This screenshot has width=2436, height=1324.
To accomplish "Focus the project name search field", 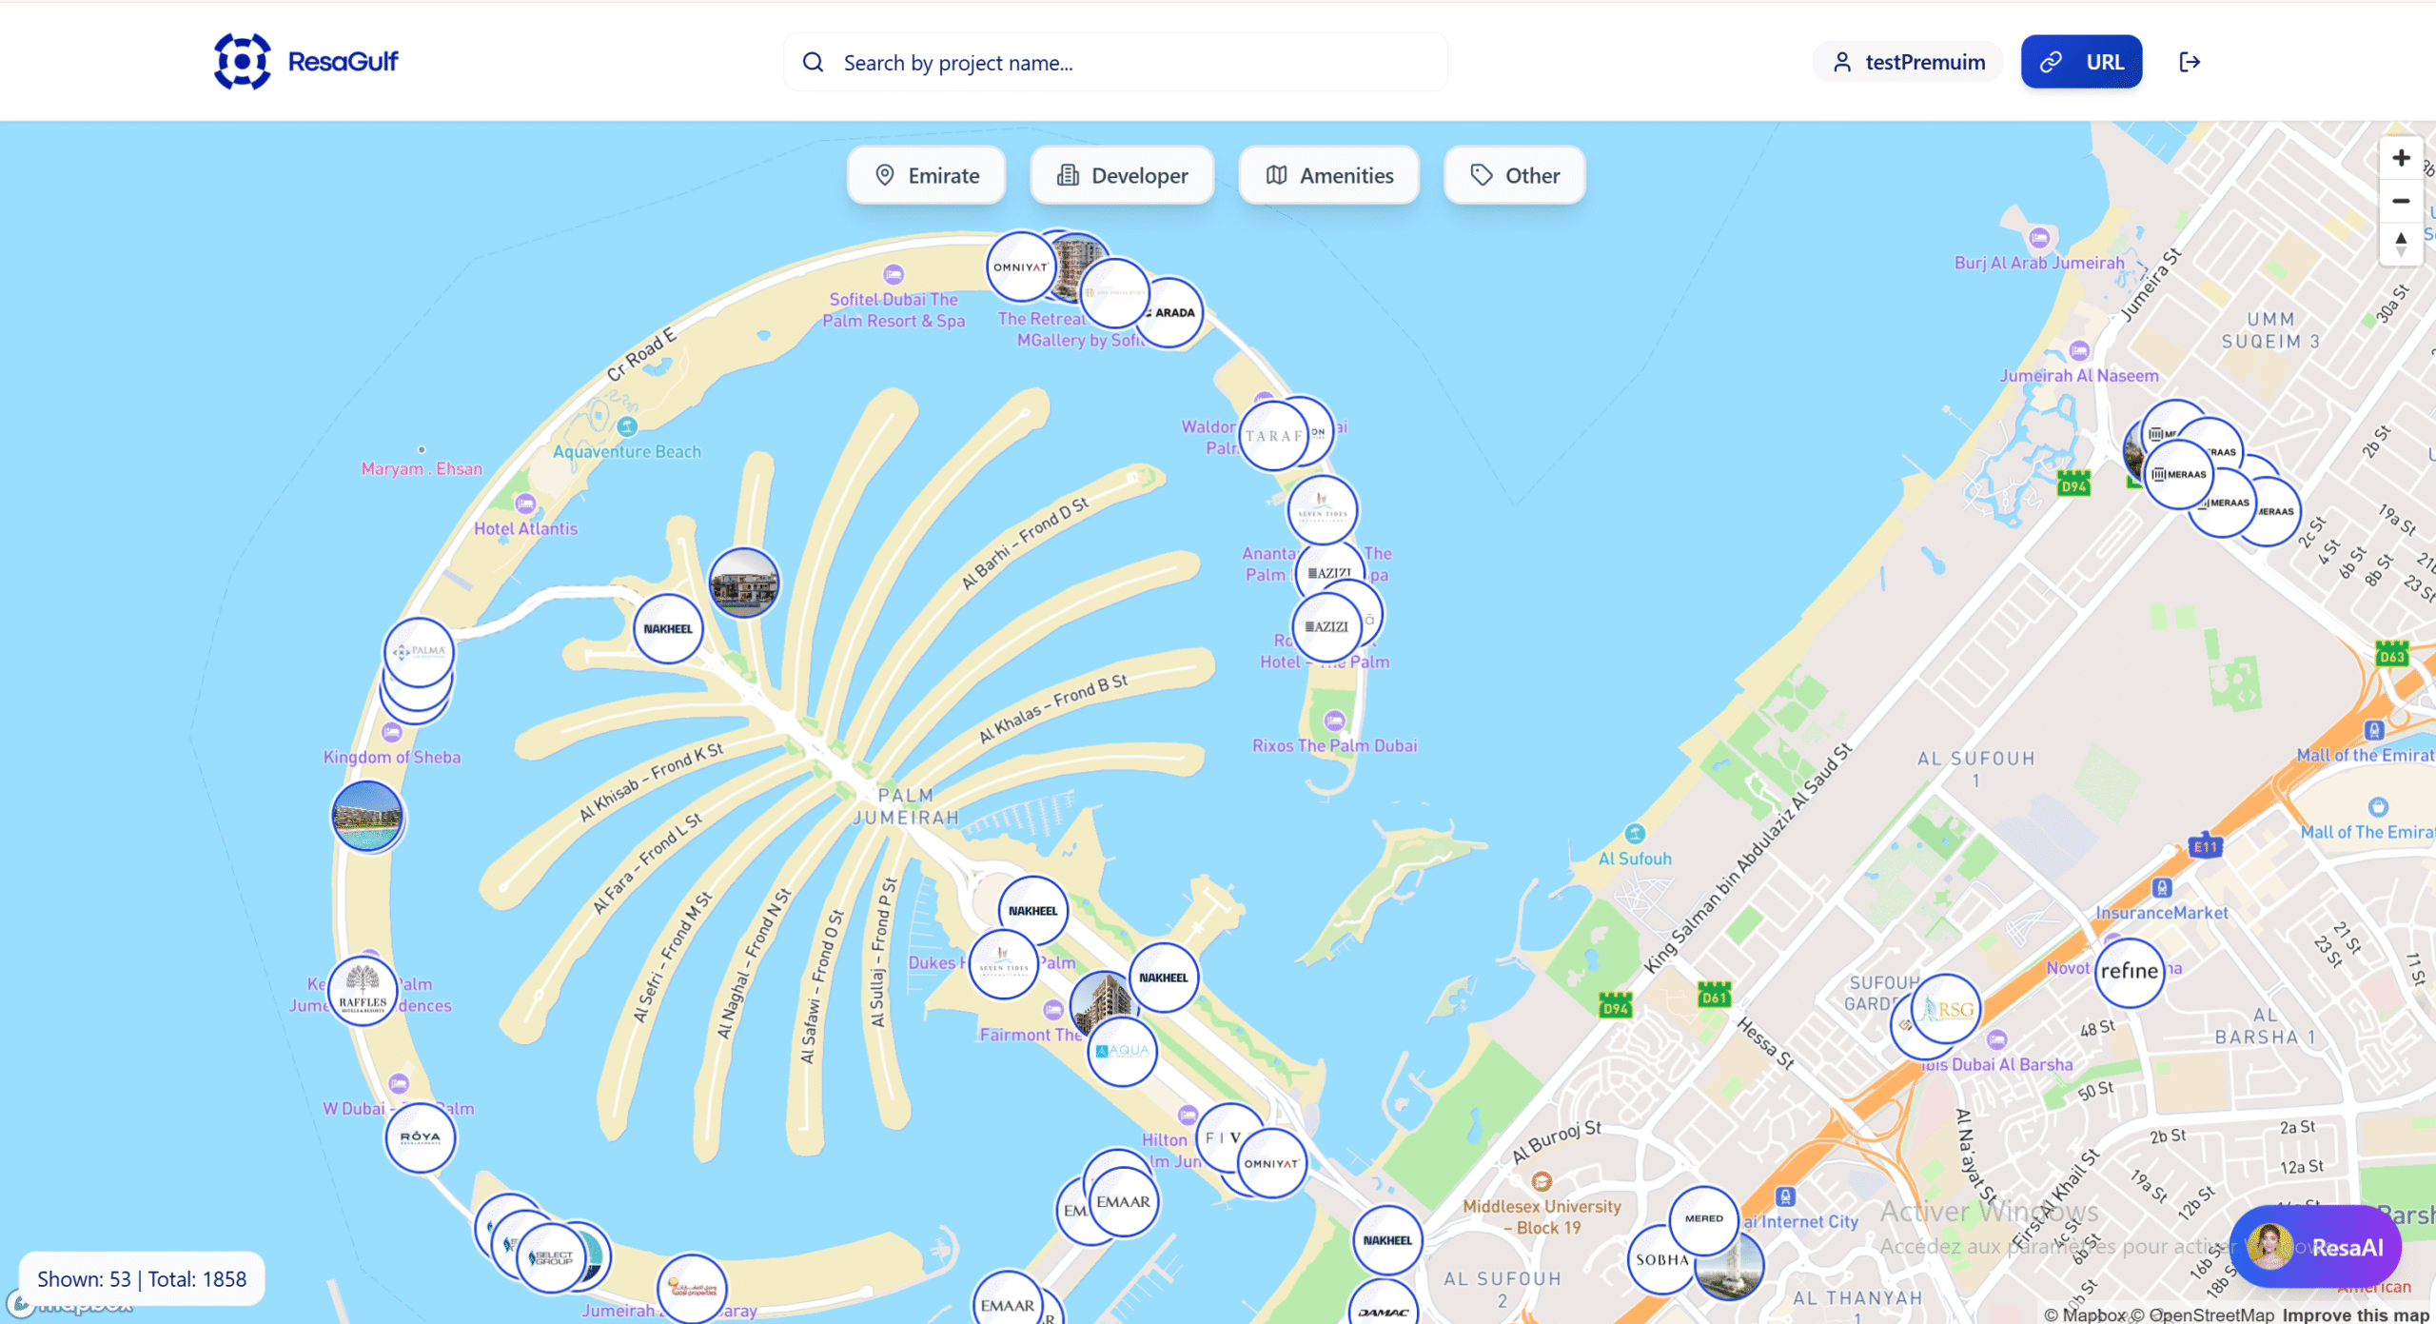I will point(1115,63).
